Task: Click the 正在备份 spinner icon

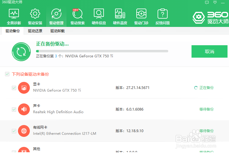Action: coord(196,88)
